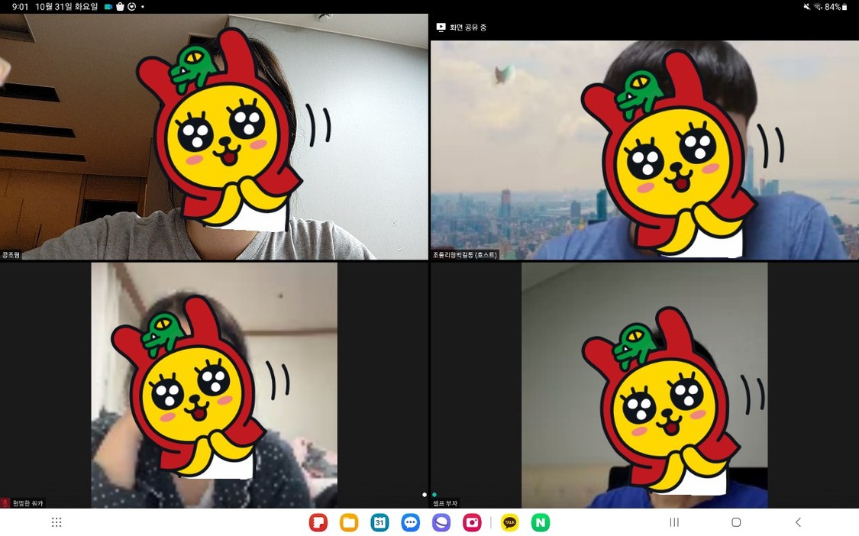Open the KakaoTalk app
Screen dimensions: 859x536
pyautogui.click(x=509, y=522)
